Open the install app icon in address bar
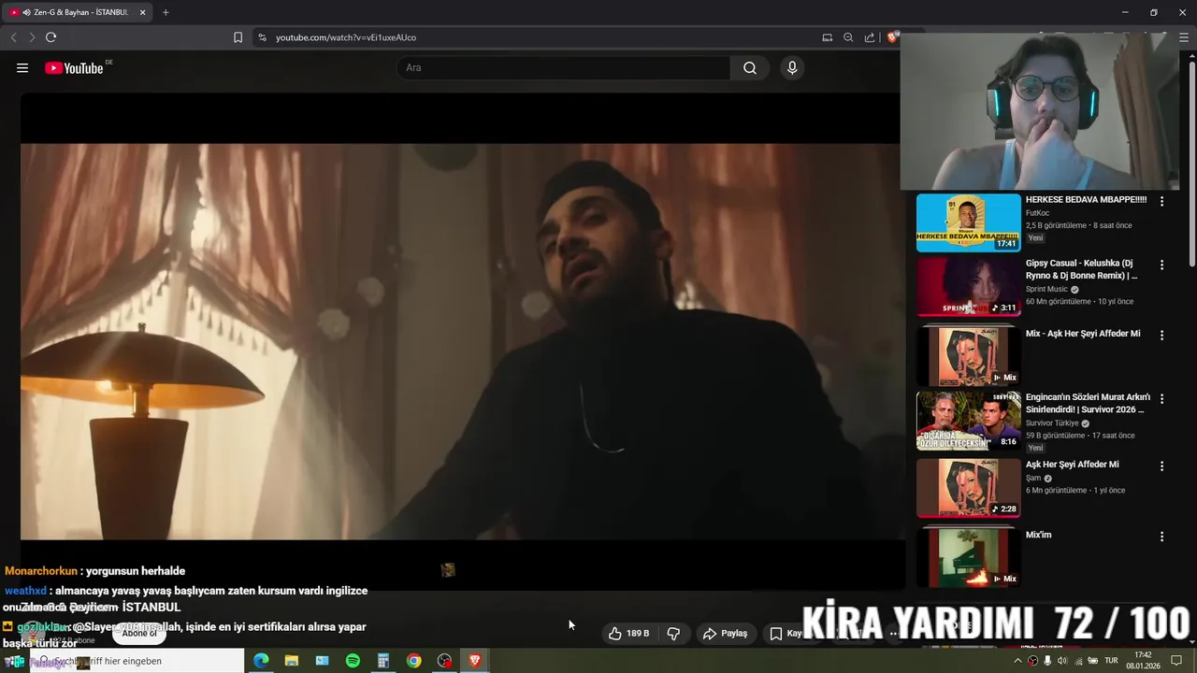This screenshot has height=673, width=1197. pos(827,37)
